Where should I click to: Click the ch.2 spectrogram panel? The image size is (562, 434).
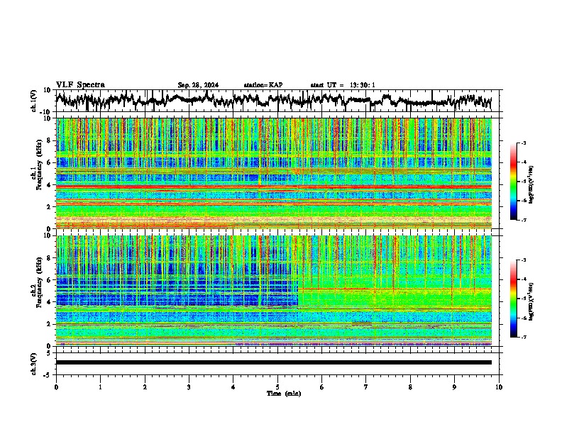point(274,291)
